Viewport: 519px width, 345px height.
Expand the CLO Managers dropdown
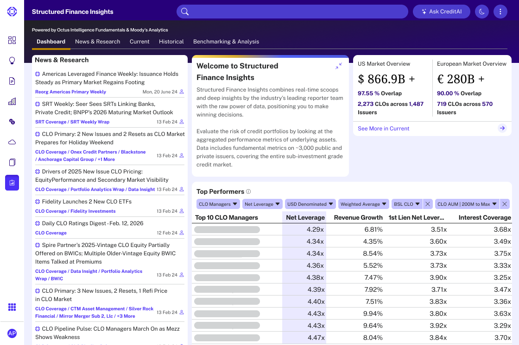click(218, 204)
